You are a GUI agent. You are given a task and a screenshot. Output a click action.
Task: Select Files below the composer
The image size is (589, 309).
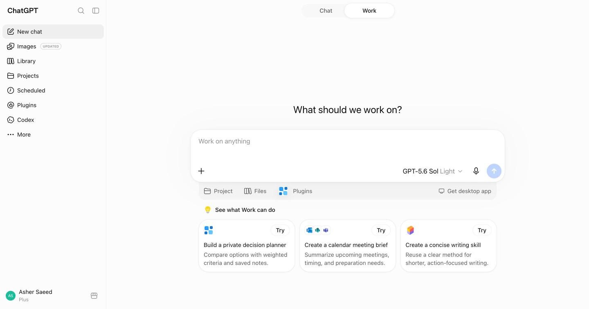(x=255, y=191)
